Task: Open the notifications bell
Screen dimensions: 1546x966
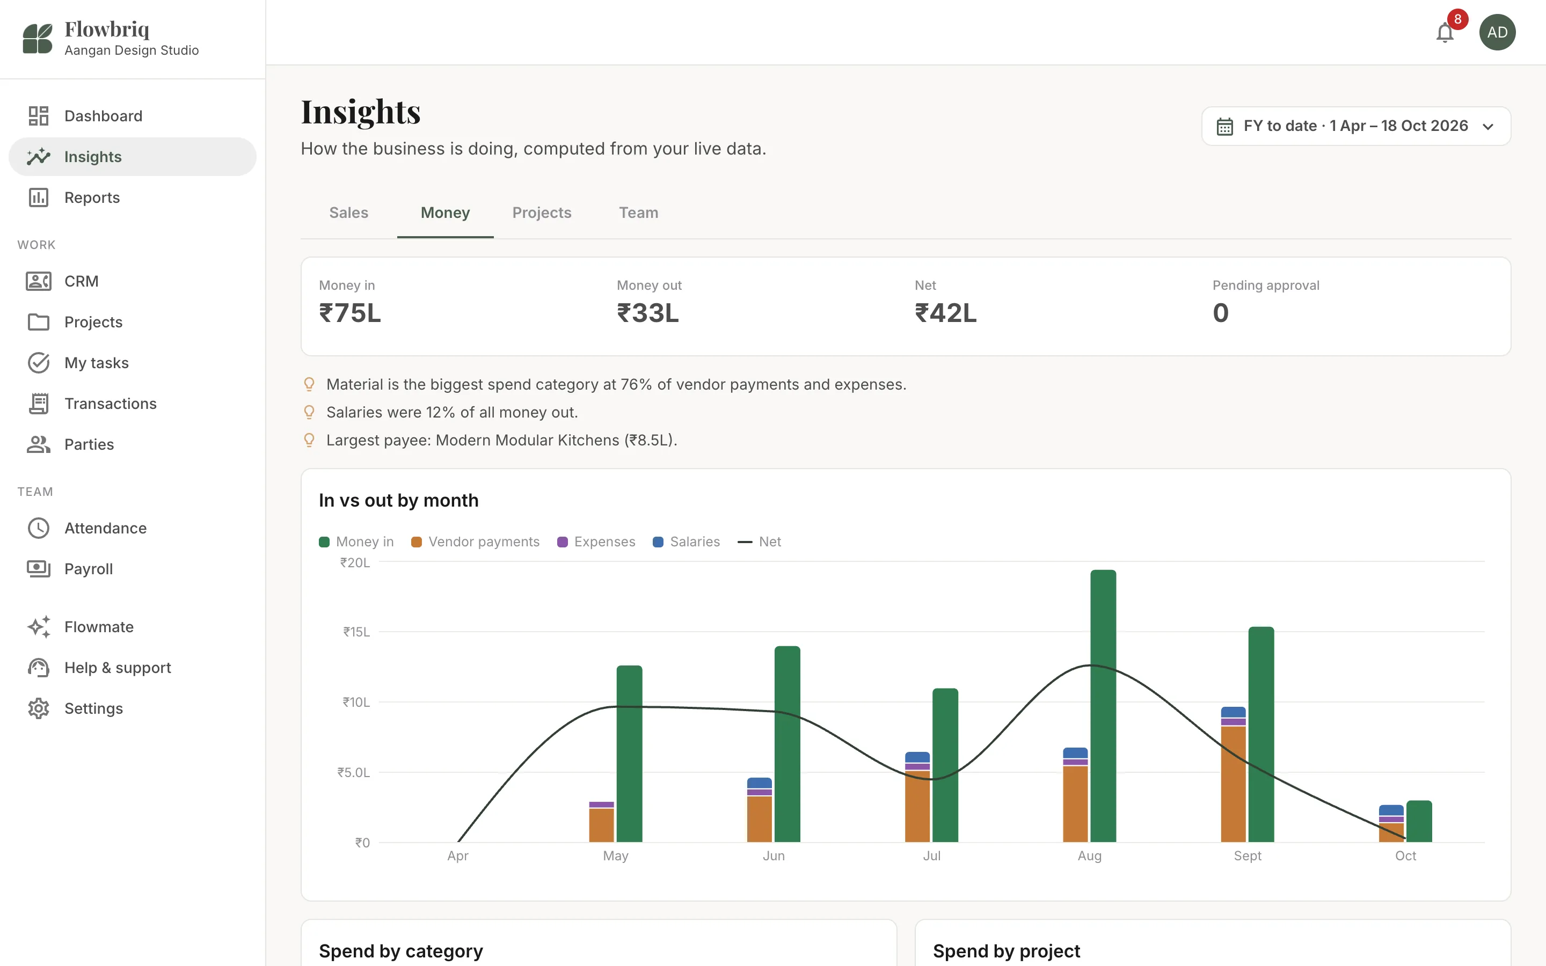Action: (1445, 33)
